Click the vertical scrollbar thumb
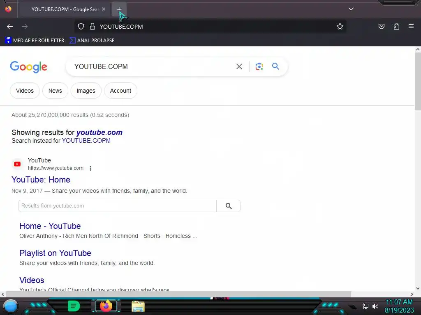This screenshot has width=421, height=315. 418,81
